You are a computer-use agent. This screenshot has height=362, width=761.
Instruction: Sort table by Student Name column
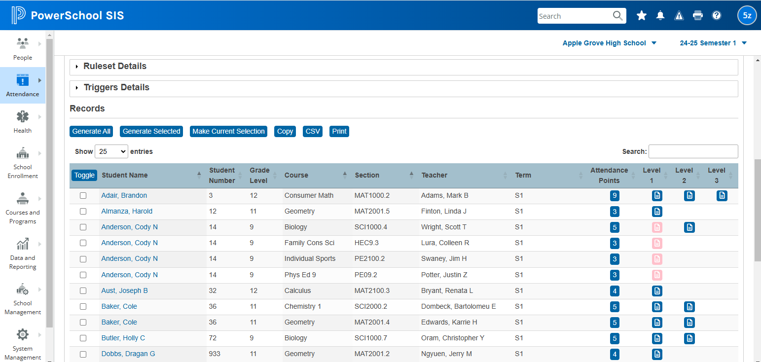[x=150, y=175]
